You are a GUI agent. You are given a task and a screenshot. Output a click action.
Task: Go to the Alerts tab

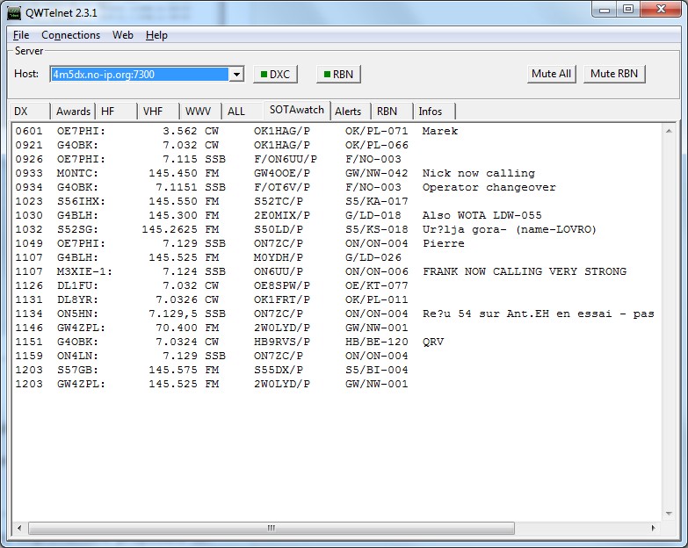[x=348, y=112]
